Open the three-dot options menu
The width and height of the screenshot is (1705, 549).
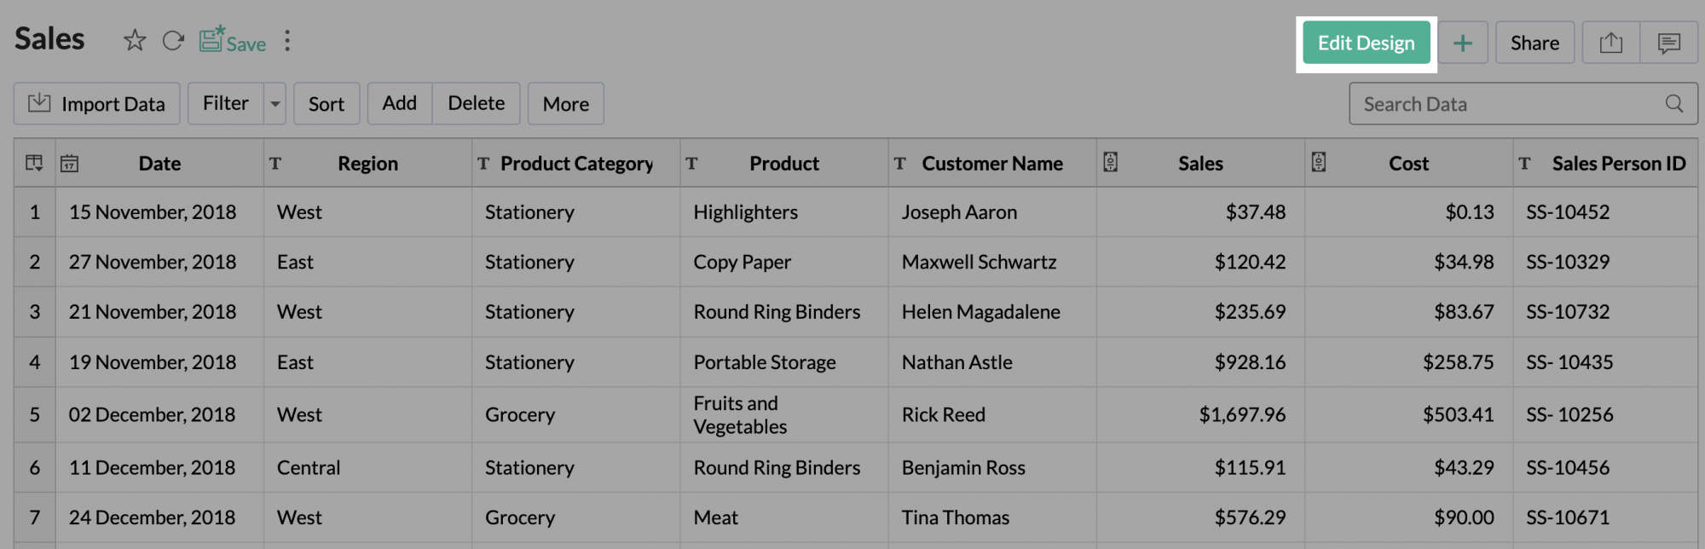click(287, 41)
